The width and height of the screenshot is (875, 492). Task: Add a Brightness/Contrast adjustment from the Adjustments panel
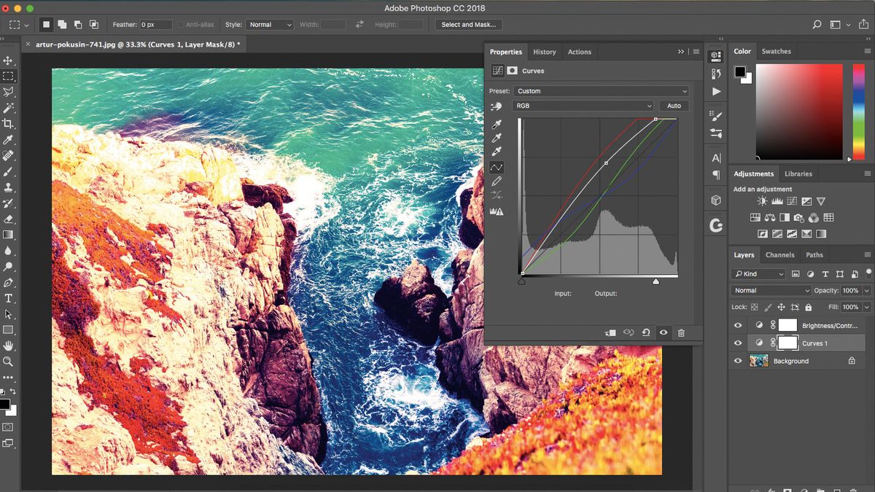(761, 200)
